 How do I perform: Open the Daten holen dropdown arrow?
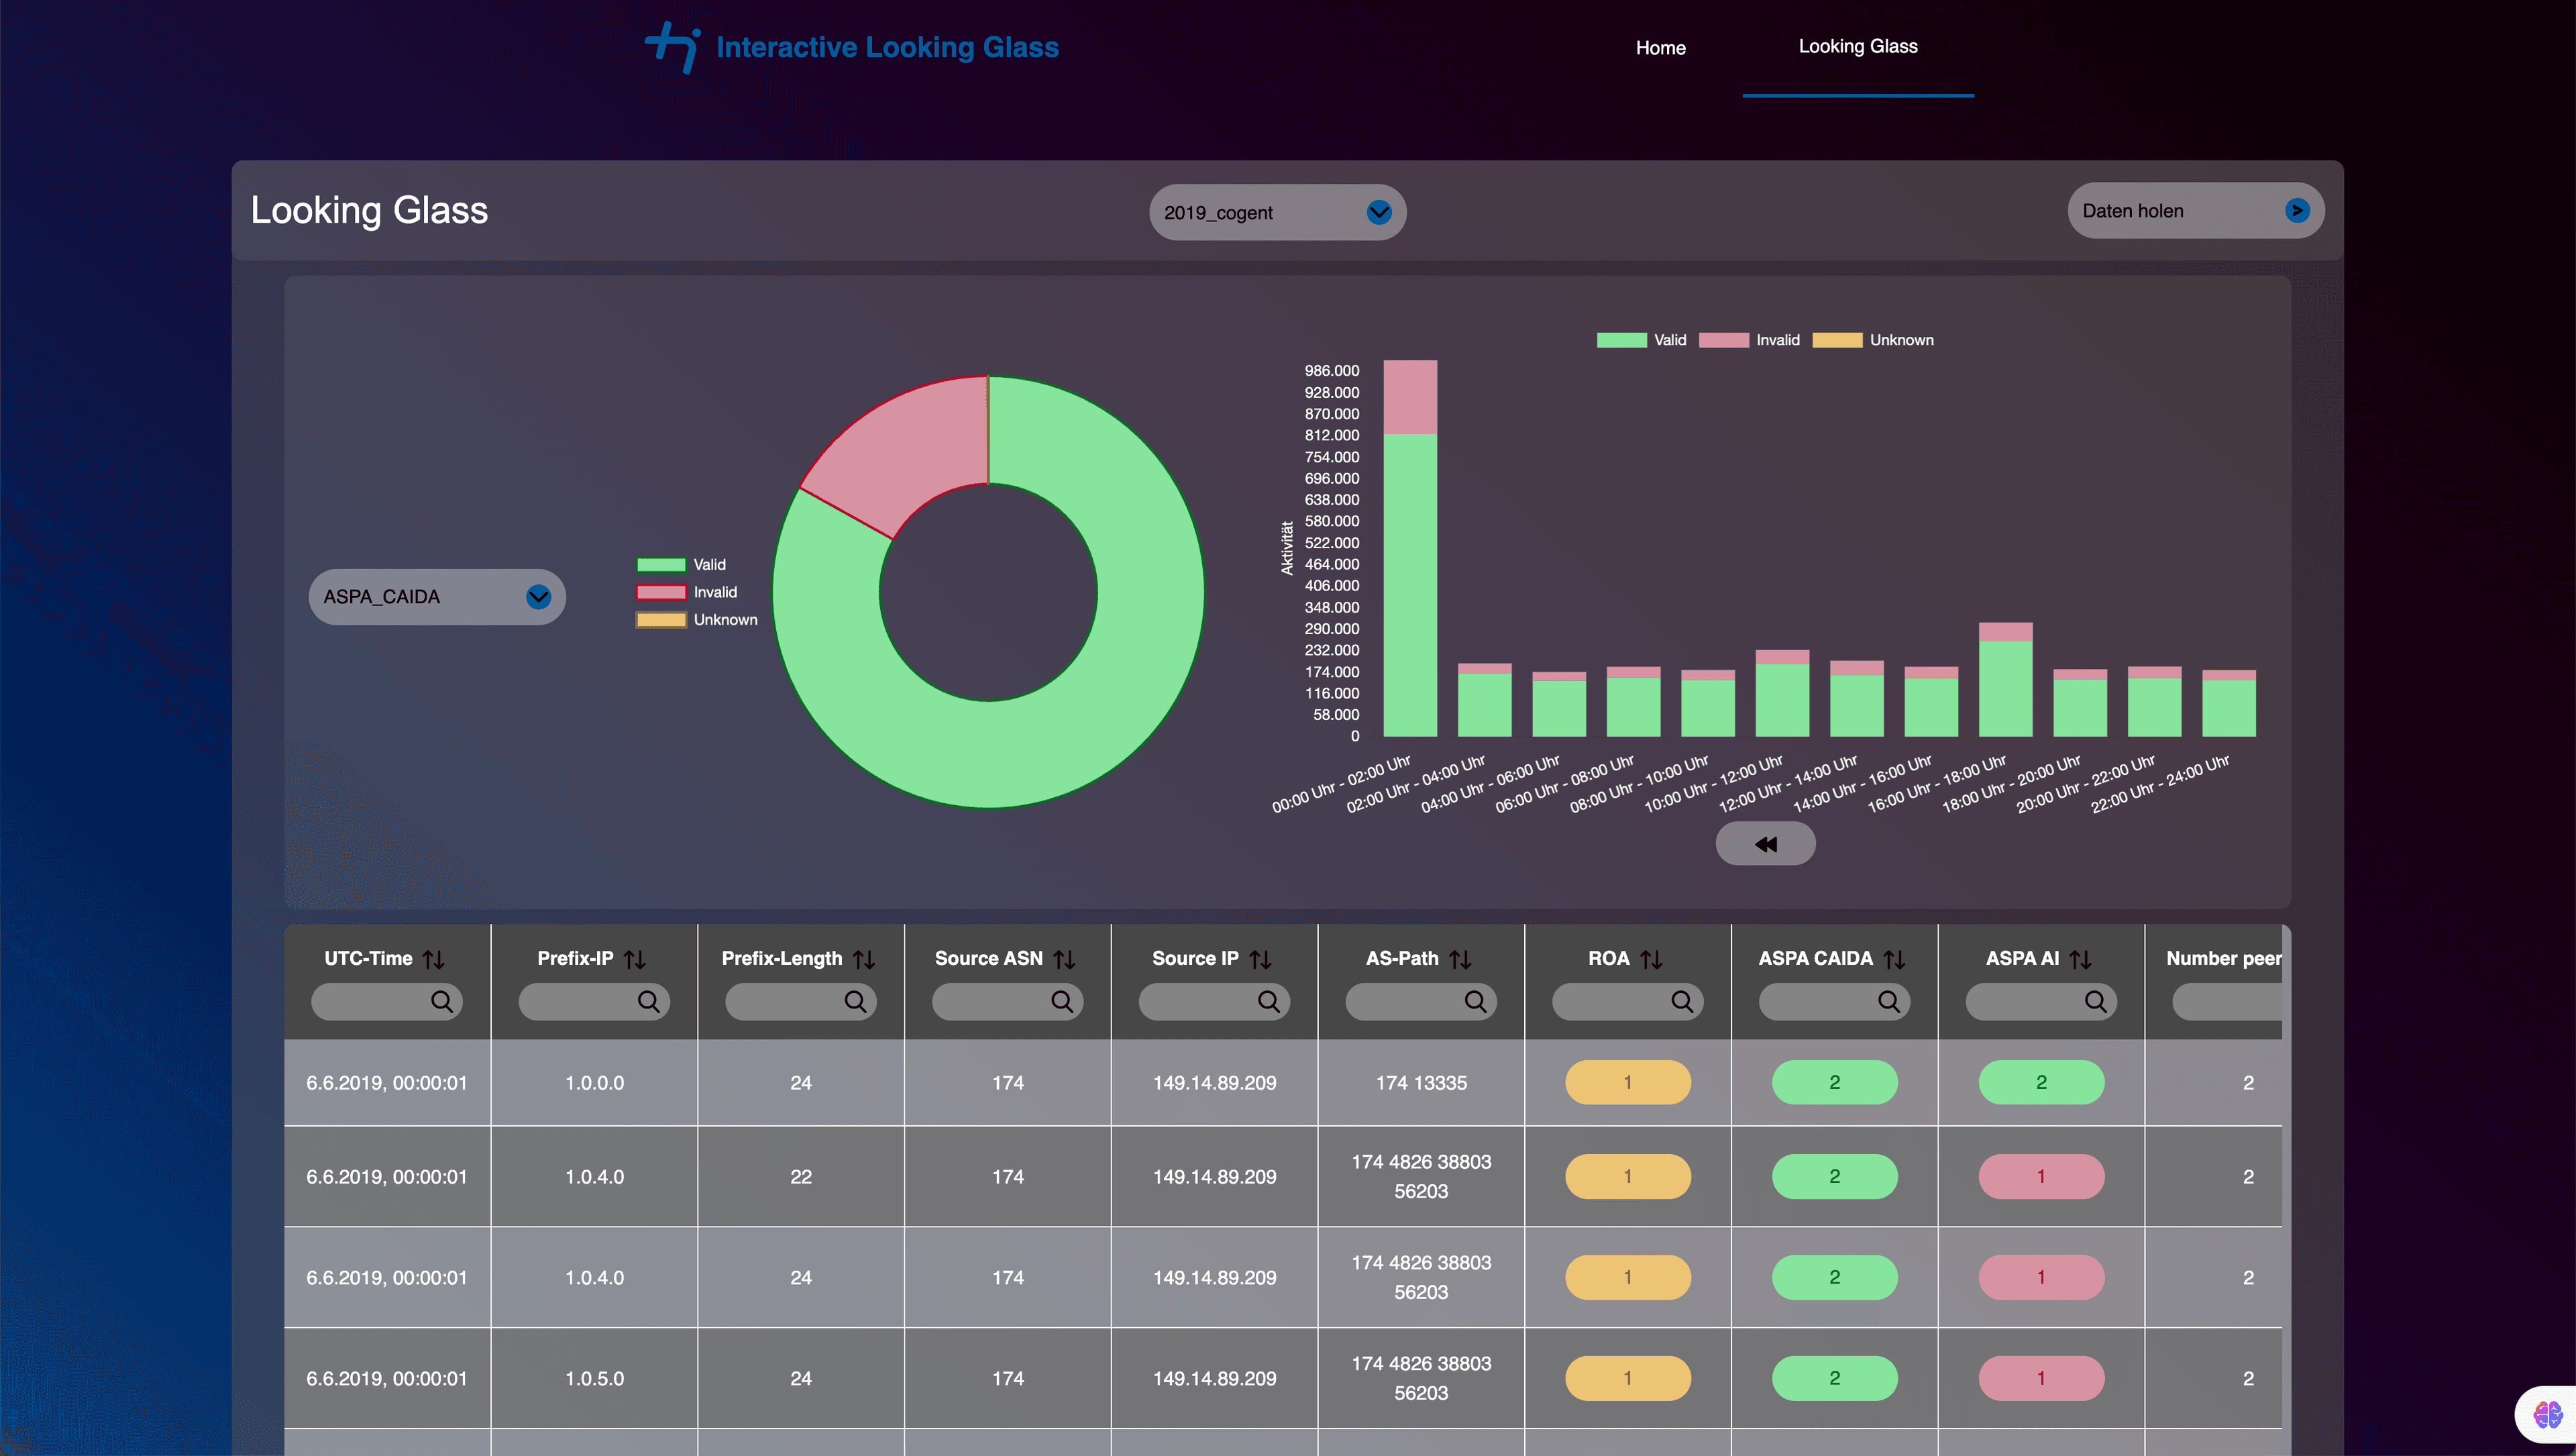point(2297,211)
